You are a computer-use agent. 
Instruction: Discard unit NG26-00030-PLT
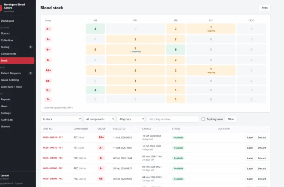[x=262, y=138]
